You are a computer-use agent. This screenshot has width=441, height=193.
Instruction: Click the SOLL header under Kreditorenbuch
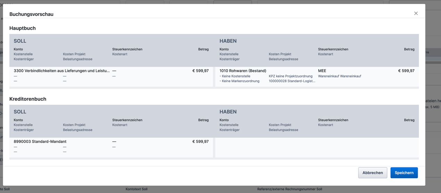coord(20,112)
